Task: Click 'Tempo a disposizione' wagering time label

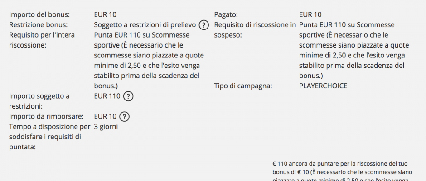Action: [x=49, y=137]
